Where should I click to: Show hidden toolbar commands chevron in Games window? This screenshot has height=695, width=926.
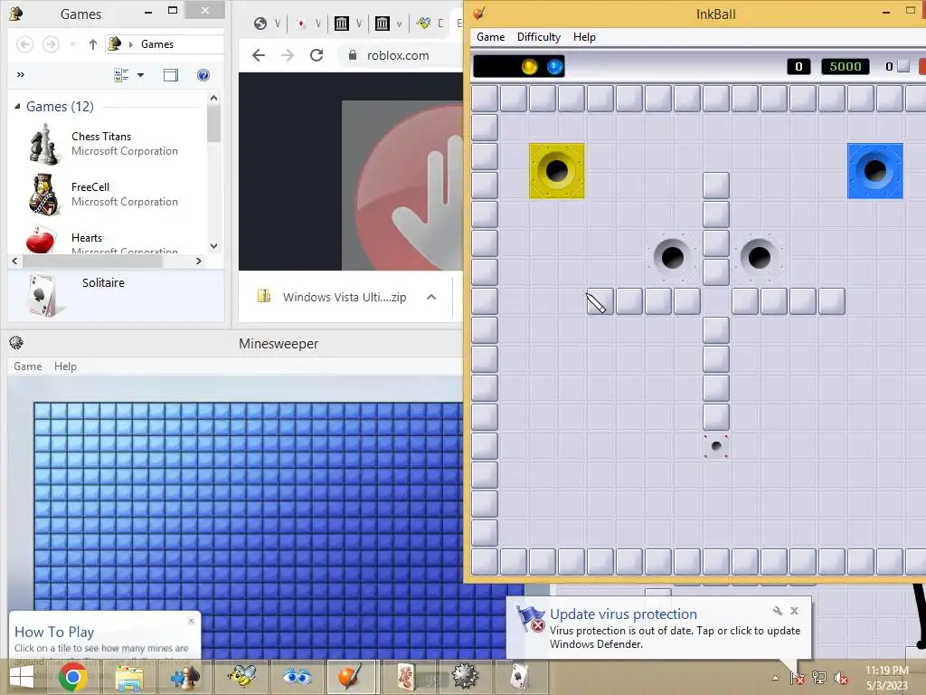tap(21, 75)
